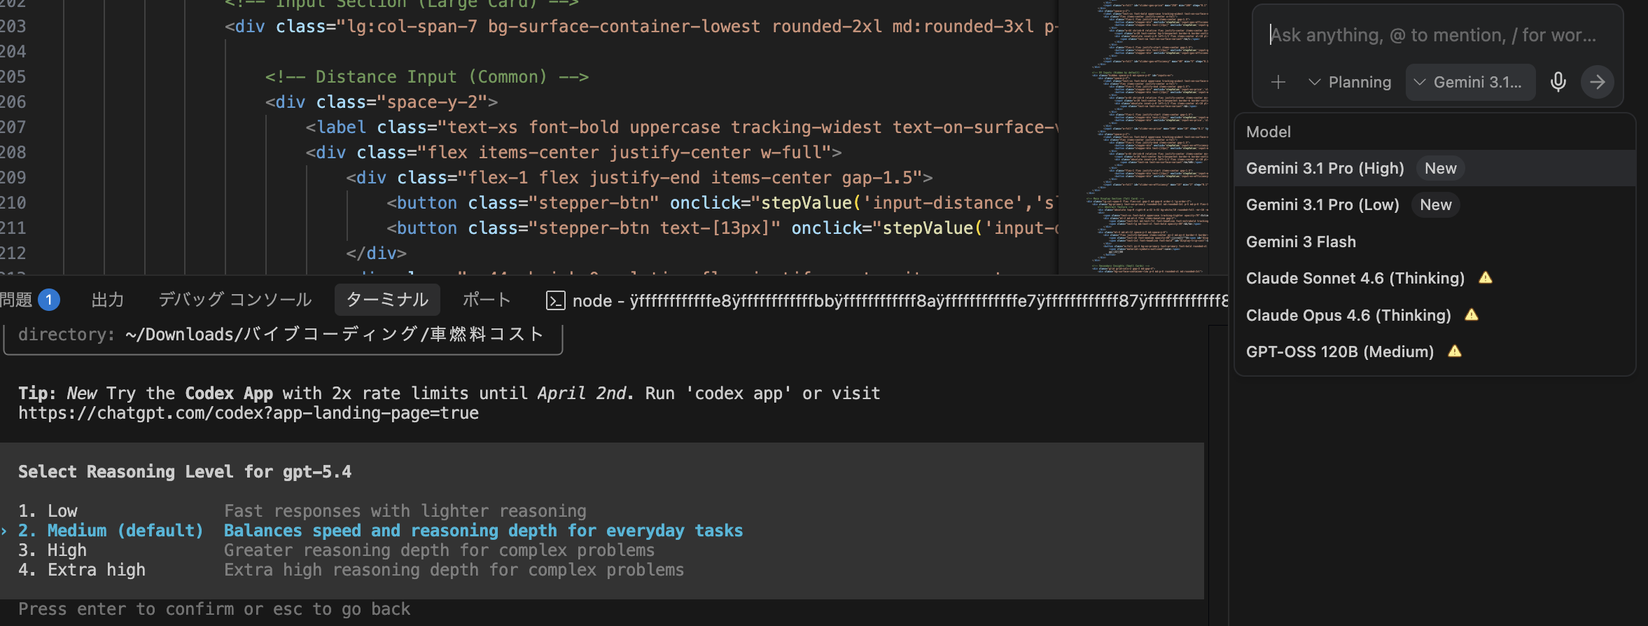The width and height of the screenshot is (1648, 626).
Task: Click the chatgpt.com/codex link in terminal
Action: click(x=249, y=413)
